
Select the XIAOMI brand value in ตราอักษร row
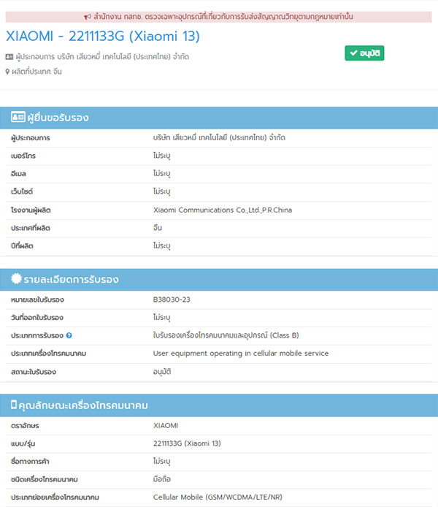point(166,425)
